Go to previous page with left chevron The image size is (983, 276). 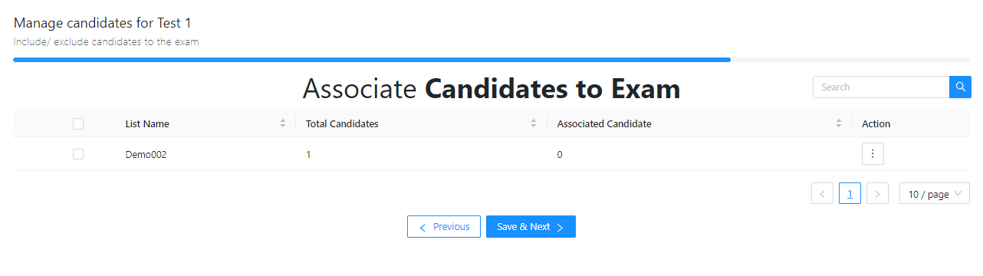click(x=822, y=193)
